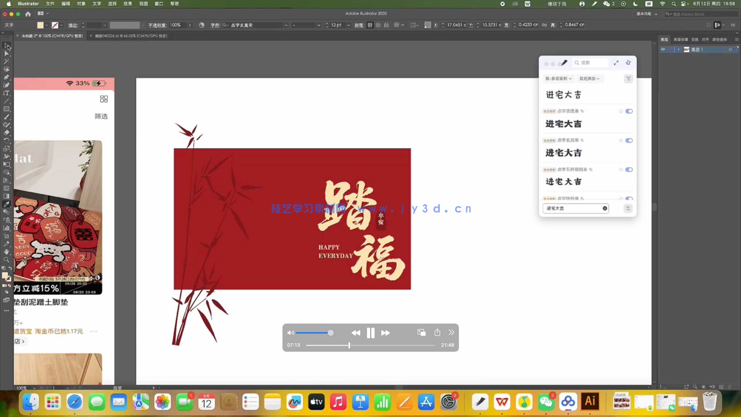Disable the 点字玄真宋 font toggle
The height and width of the screenshot is (417, 741).
pyautogui.click(x=629, y=140)
